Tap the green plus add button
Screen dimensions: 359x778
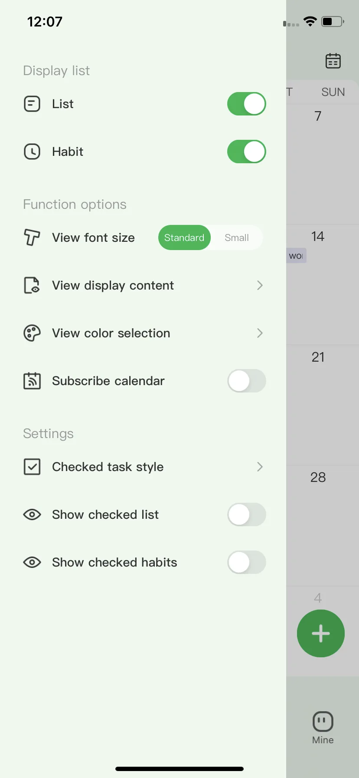pyautogui.click(x=321, y=633)
